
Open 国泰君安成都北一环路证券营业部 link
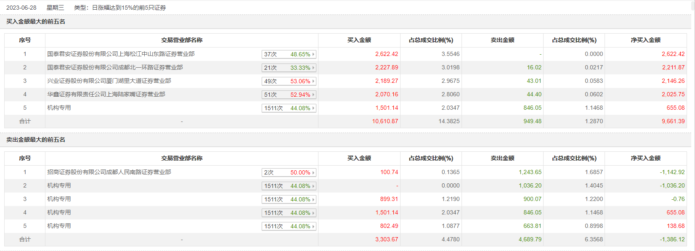[115, 67]
